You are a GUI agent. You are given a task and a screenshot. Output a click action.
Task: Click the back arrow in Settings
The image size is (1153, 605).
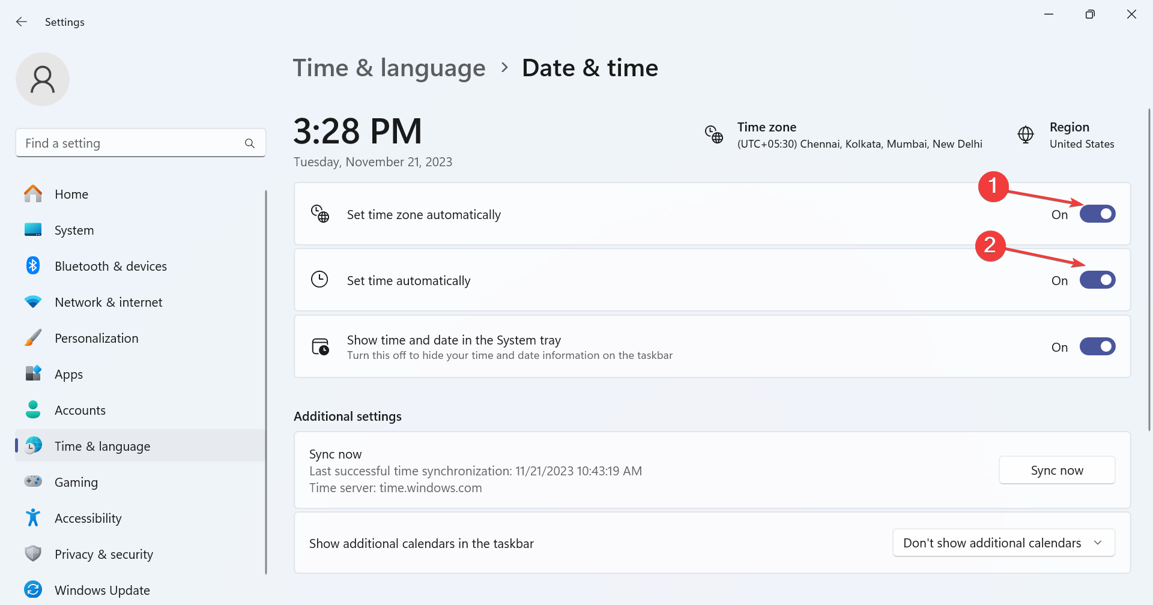coord(22,22)
